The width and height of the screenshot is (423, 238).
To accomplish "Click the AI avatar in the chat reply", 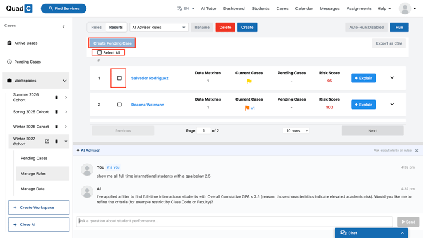I will [x=87, y=192].
